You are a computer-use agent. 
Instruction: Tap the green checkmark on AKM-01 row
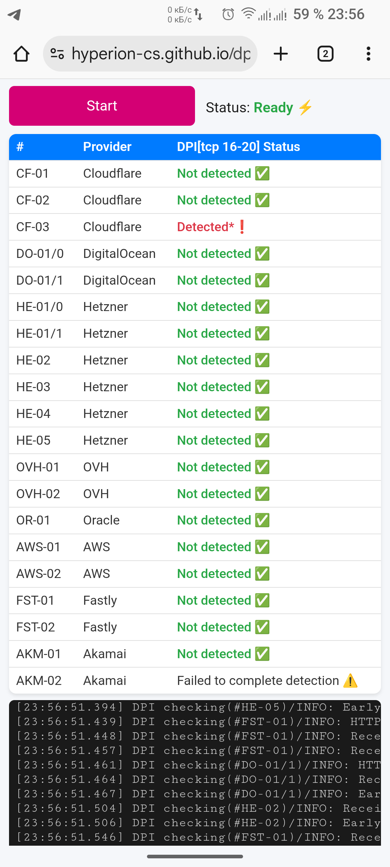[x=262, y=654]
